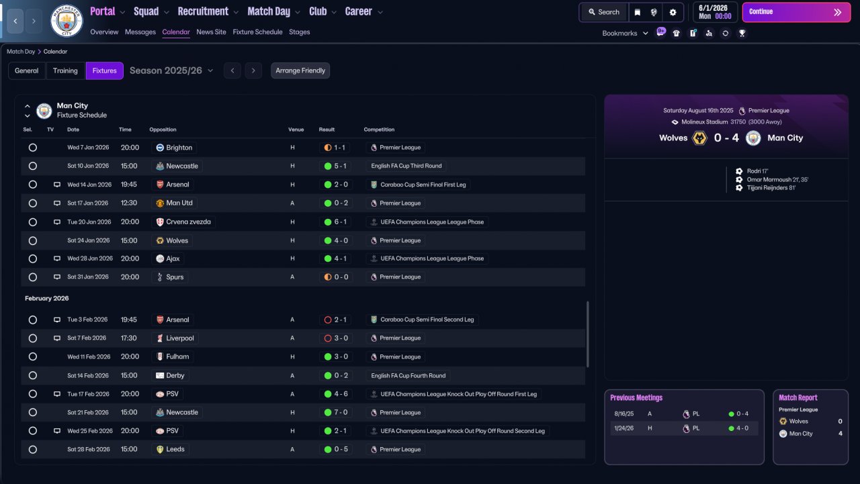Click the TV icon on Man Utd row
The height and width of the screenshot is (484, 860).
(x=57, y=203)
